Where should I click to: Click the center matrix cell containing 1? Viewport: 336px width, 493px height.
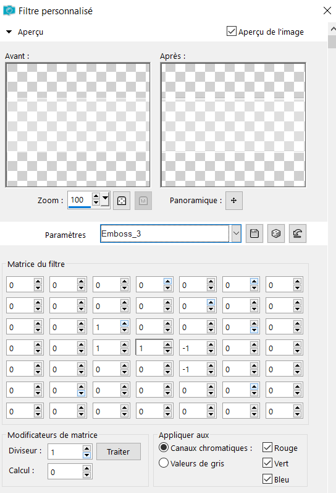[149, 348]
